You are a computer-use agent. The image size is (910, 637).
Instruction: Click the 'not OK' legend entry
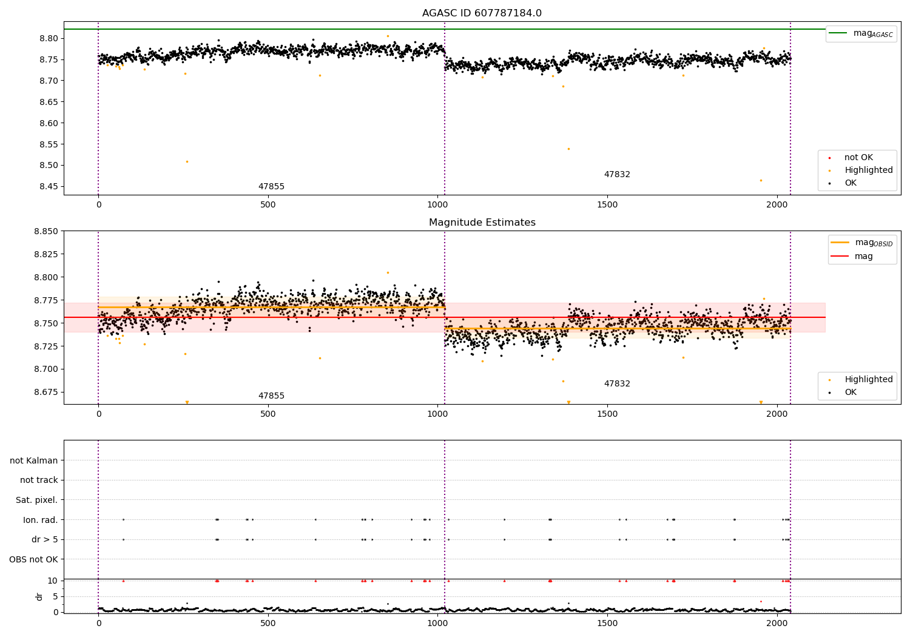pyautogui.click(x=858, y=158)
